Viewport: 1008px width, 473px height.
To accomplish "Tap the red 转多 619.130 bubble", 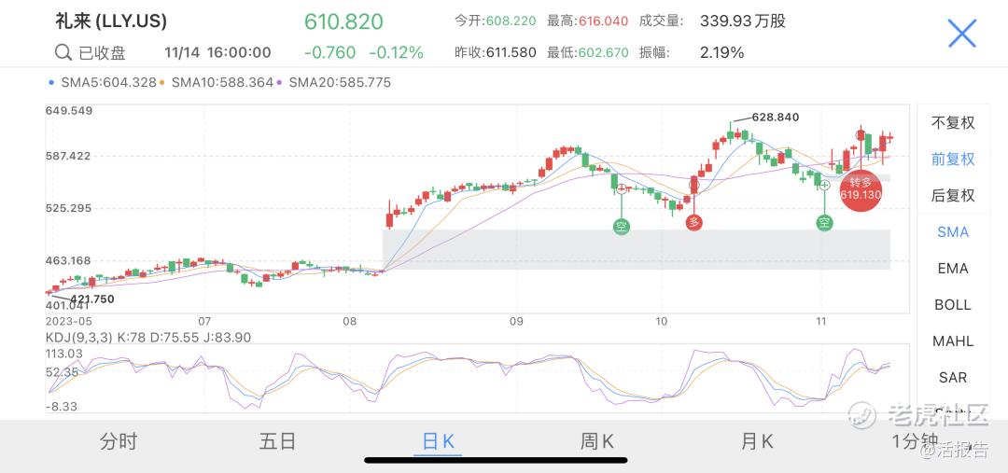I will click(x=860, y=188).
